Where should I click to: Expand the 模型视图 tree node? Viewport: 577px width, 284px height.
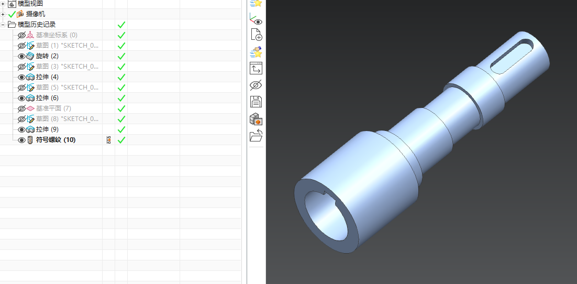(x=3, y=4)
